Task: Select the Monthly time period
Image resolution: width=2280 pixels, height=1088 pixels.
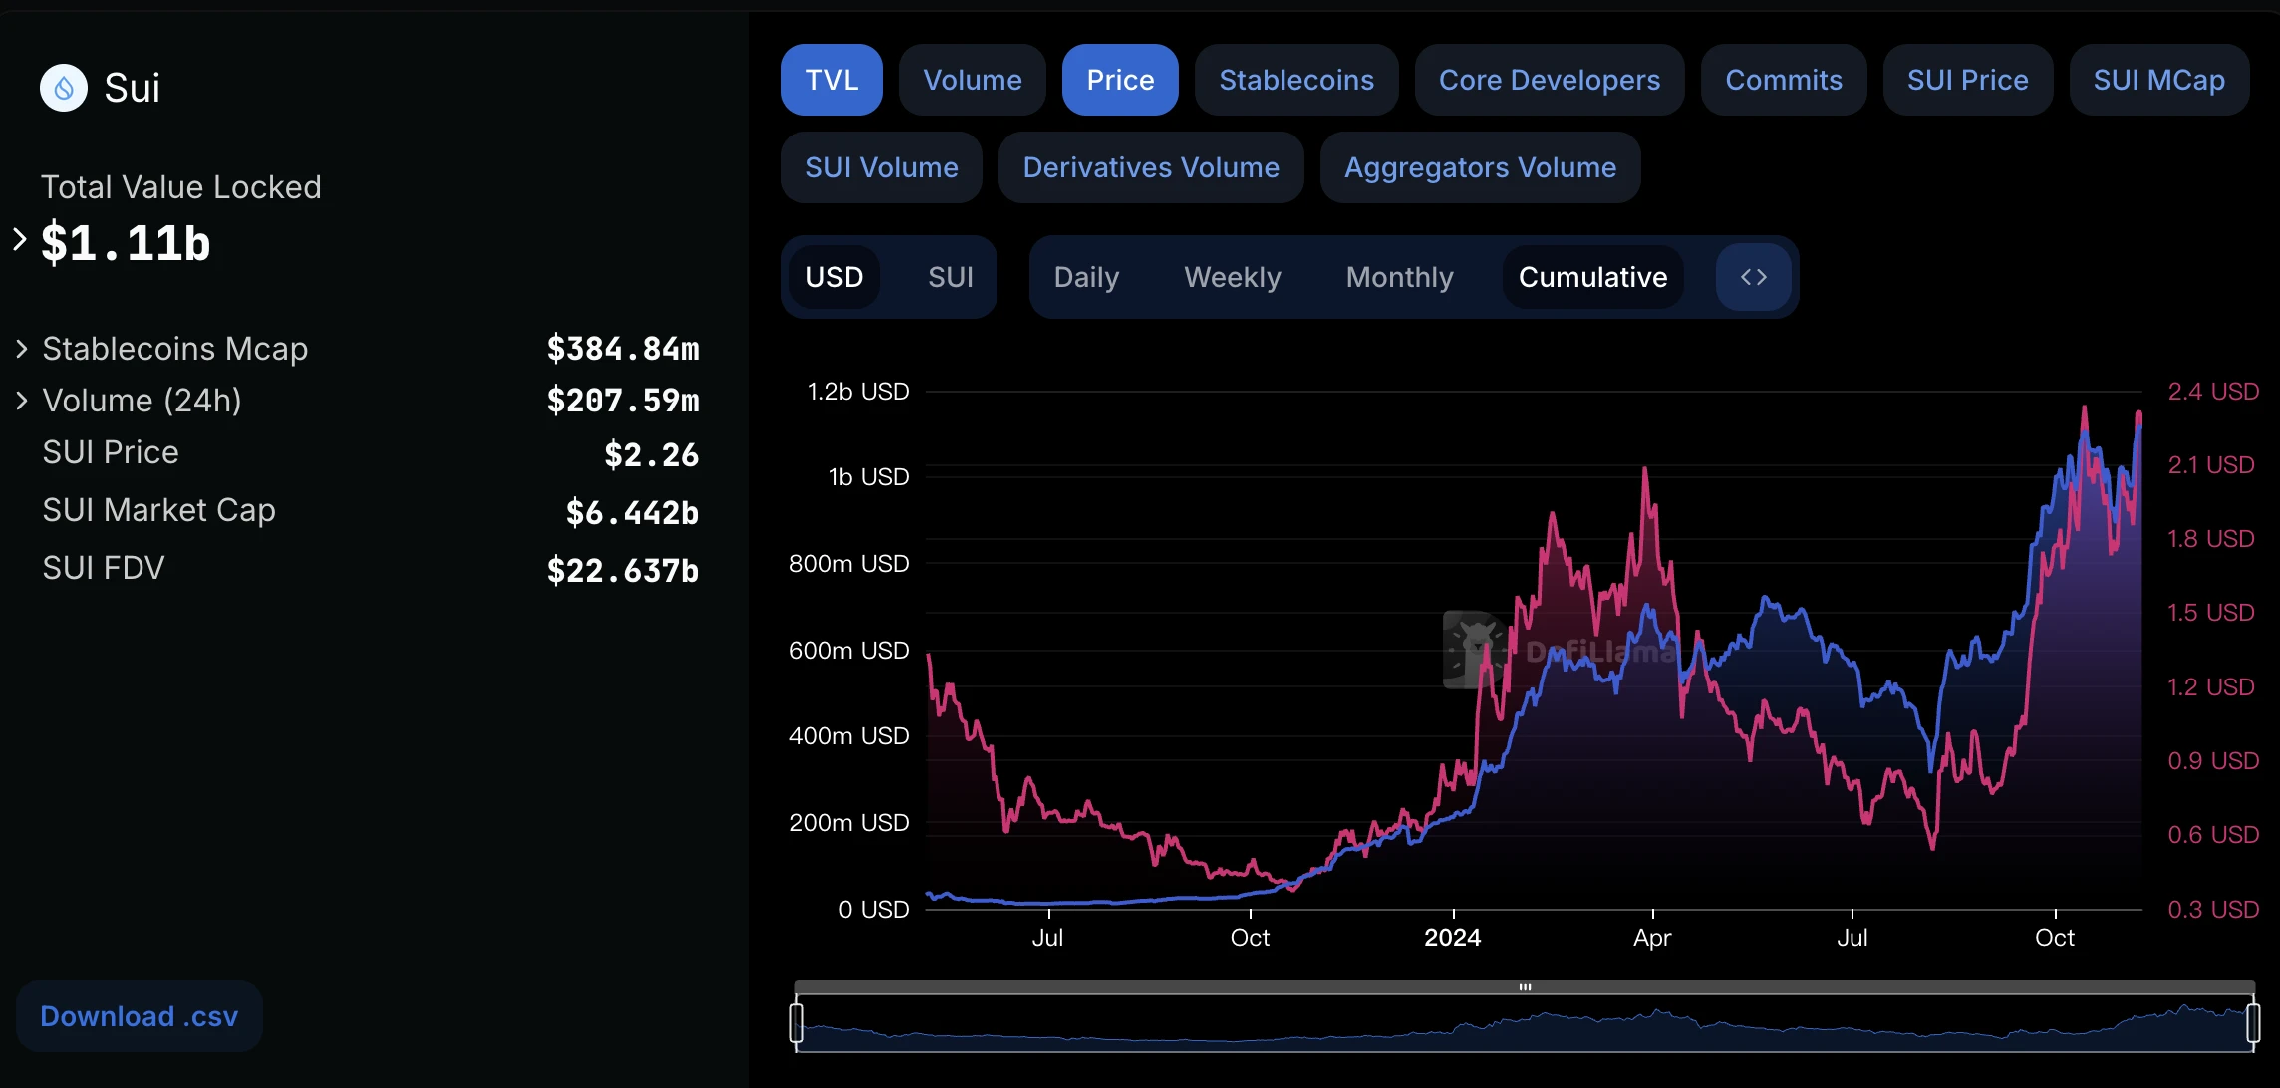Action: pos(1397,275)
